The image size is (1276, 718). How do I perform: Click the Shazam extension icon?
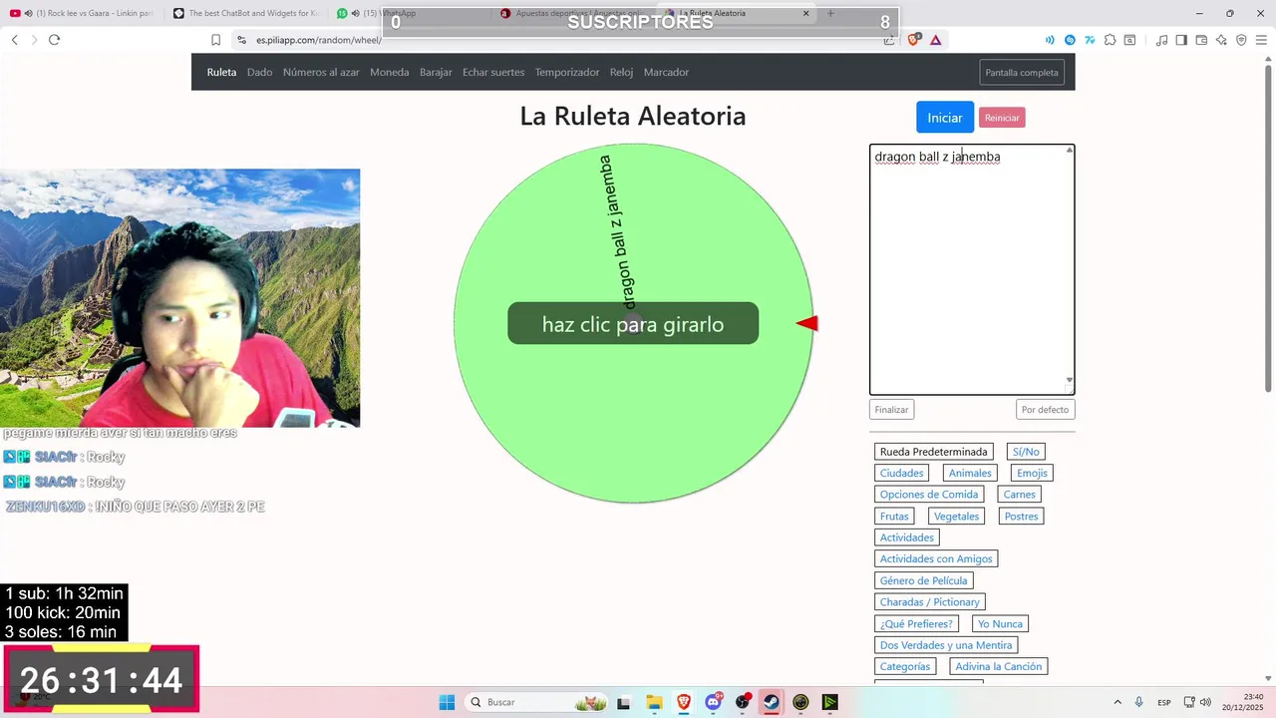click(1070, 40)
